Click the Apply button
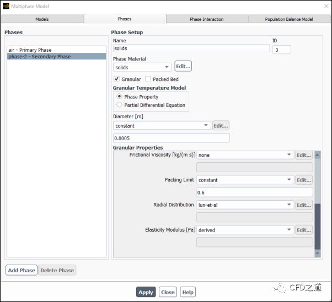 146,292
